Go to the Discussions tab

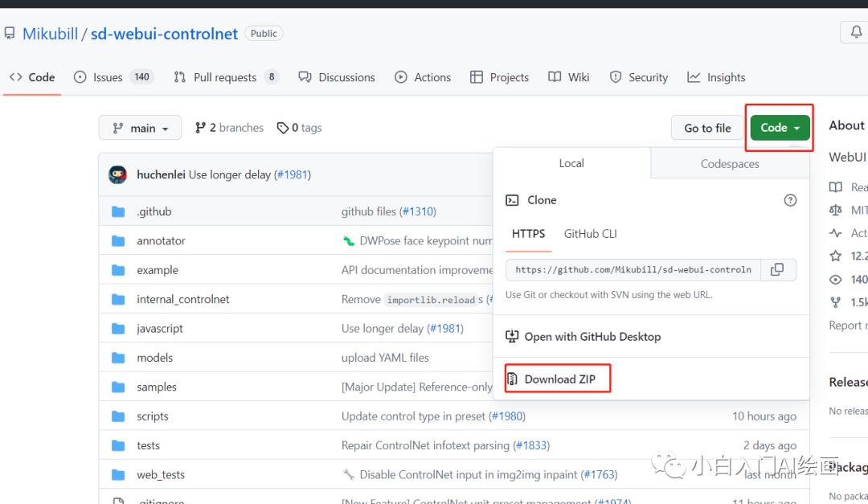coord(337,77)
